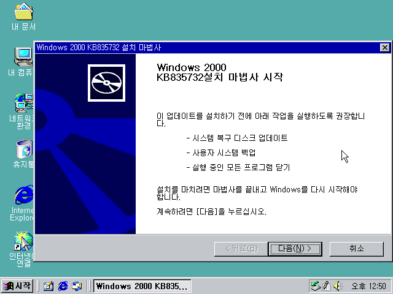Close the KB835732 setup wizard window

(x=385, y=48)
